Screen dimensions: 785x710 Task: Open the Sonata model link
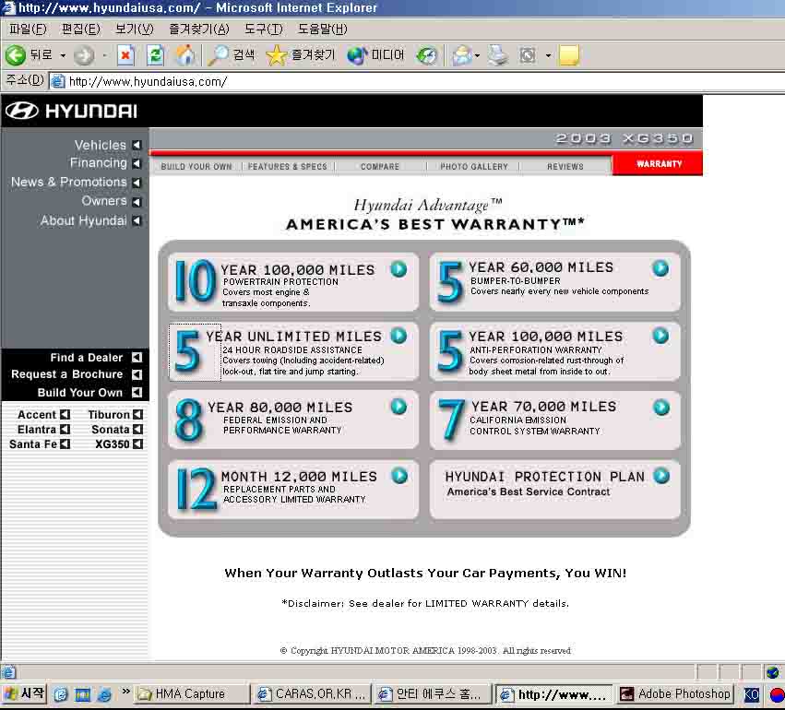117,430
